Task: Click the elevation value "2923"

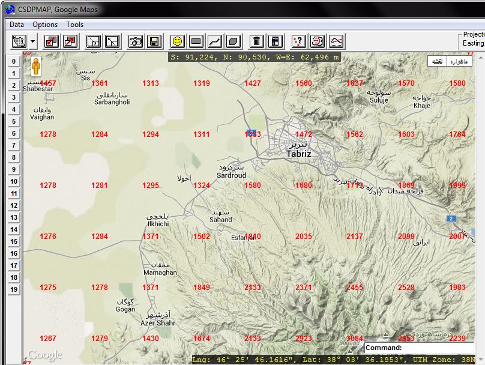Action: pyautogui.click(x=304, y=339)
